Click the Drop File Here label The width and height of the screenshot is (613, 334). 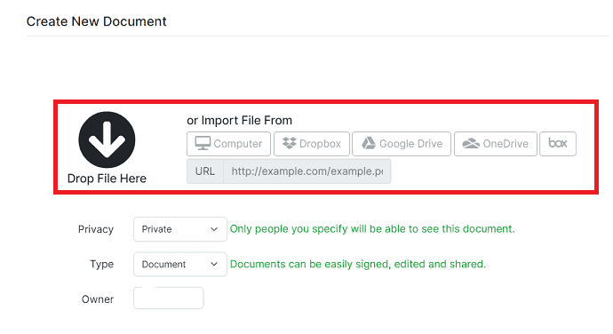(107, 179)
